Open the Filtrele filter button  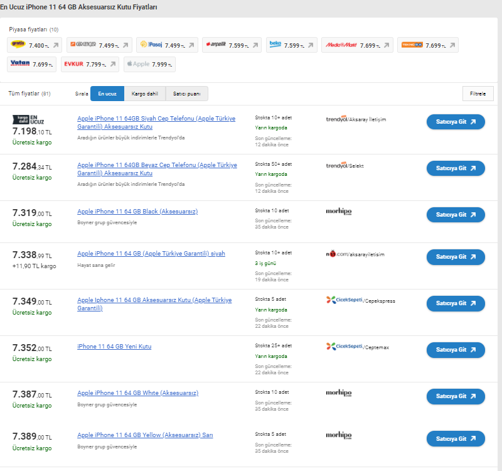click(478, 94)
